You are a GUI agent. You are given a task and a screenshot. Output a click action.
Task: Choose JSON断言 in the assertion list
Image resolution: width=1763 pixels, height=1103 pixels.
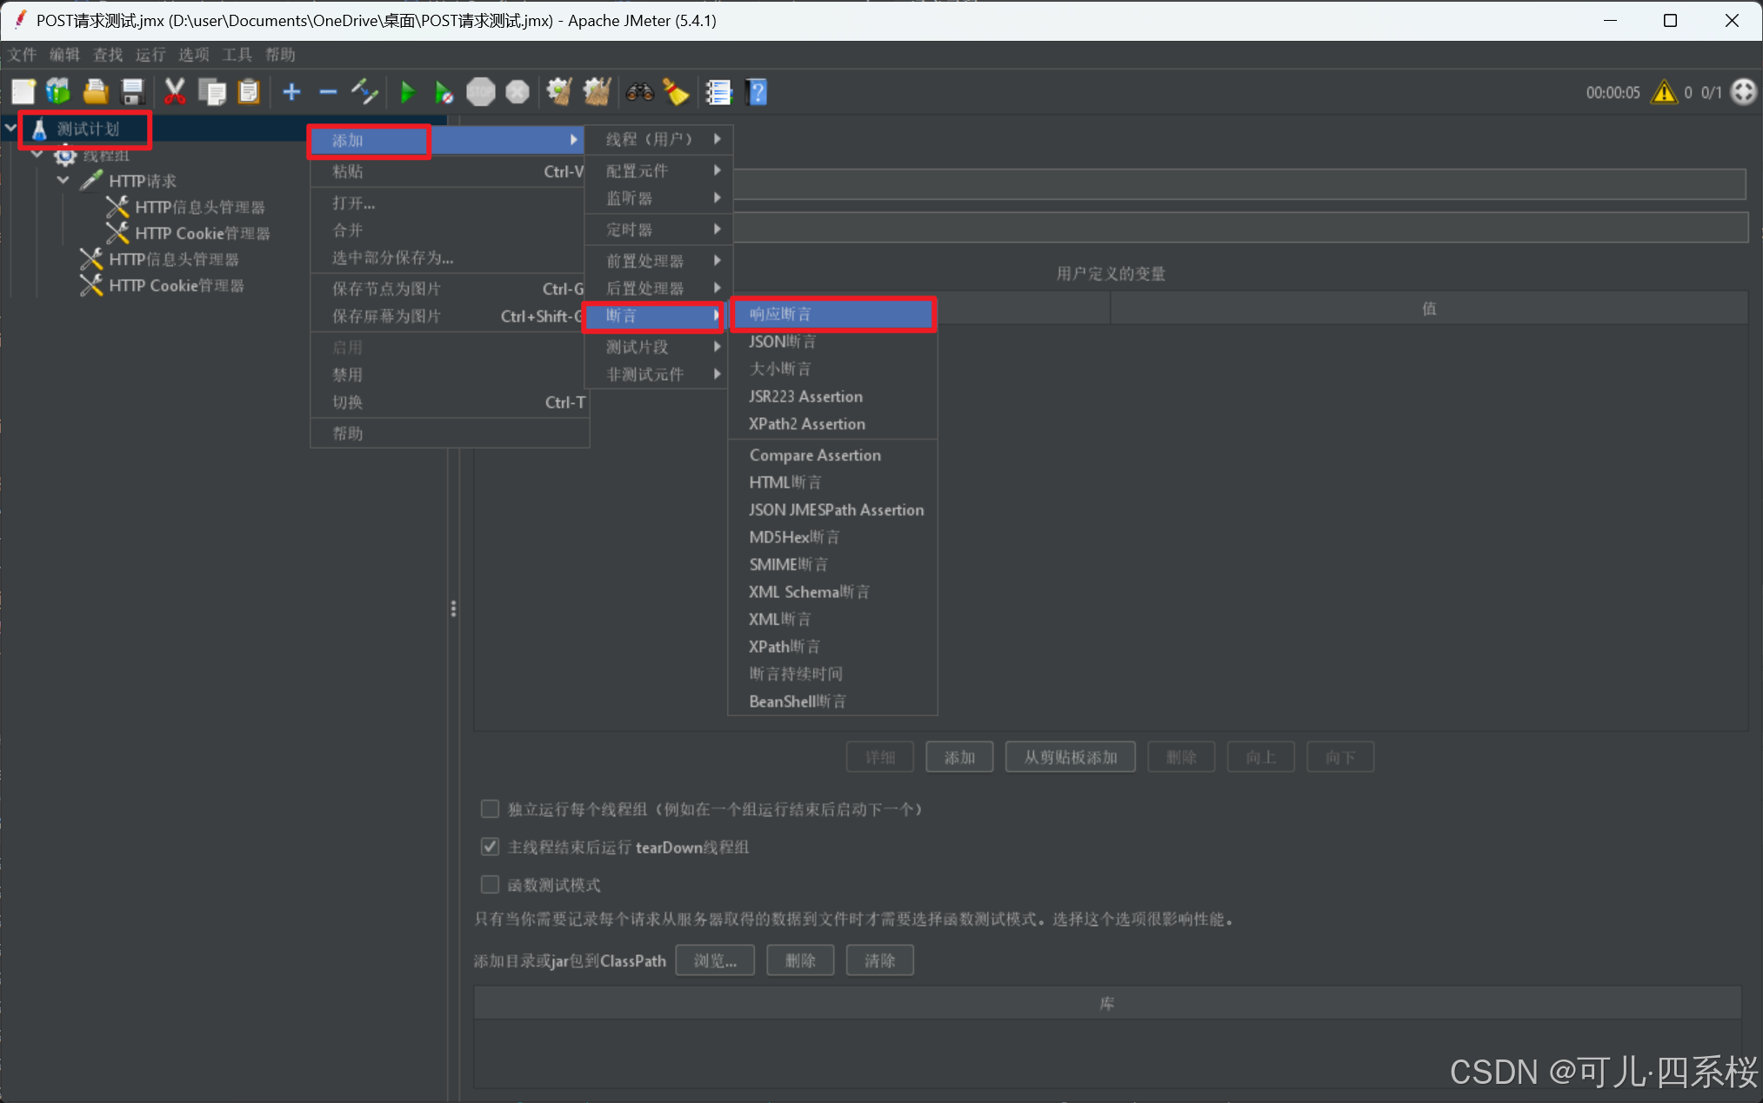tap(783, 342)
